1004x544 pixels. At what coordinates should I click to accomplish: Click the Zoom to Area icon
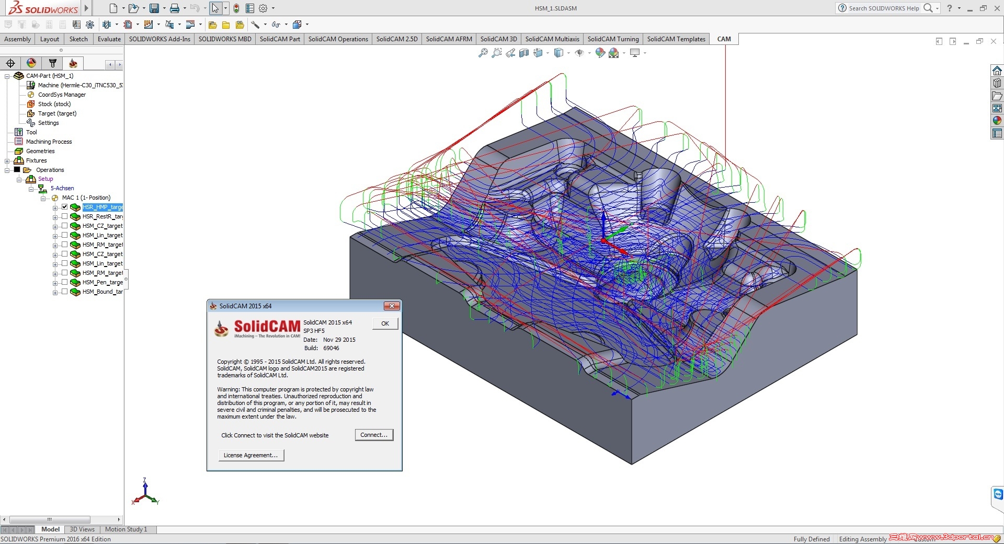(x=496, y=53)
